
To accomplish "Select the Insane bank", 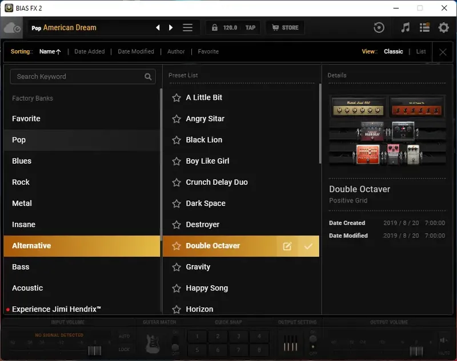I will click(82, 225).
